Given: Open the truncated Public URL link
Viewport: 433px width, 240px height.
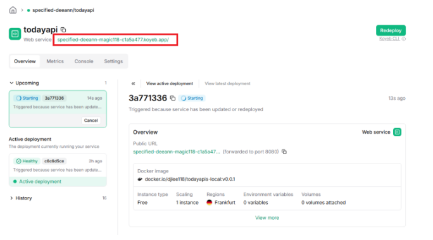Looking at the screenshot, I should click(x=177, y=152).
